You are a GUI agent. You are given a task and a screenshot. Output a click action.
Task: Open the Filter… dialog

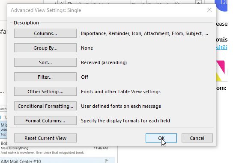point(45,77)
